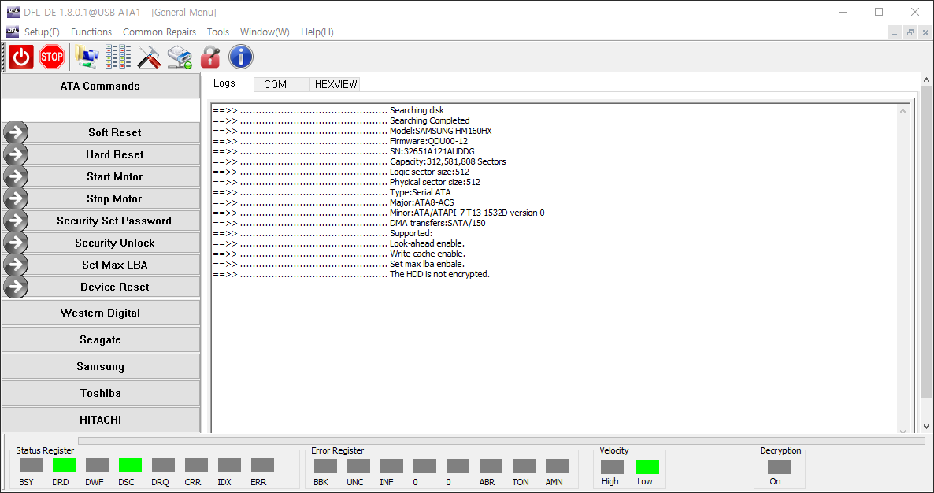
Task: Click the progress bar above Status Register
Action: pos(502,441)
